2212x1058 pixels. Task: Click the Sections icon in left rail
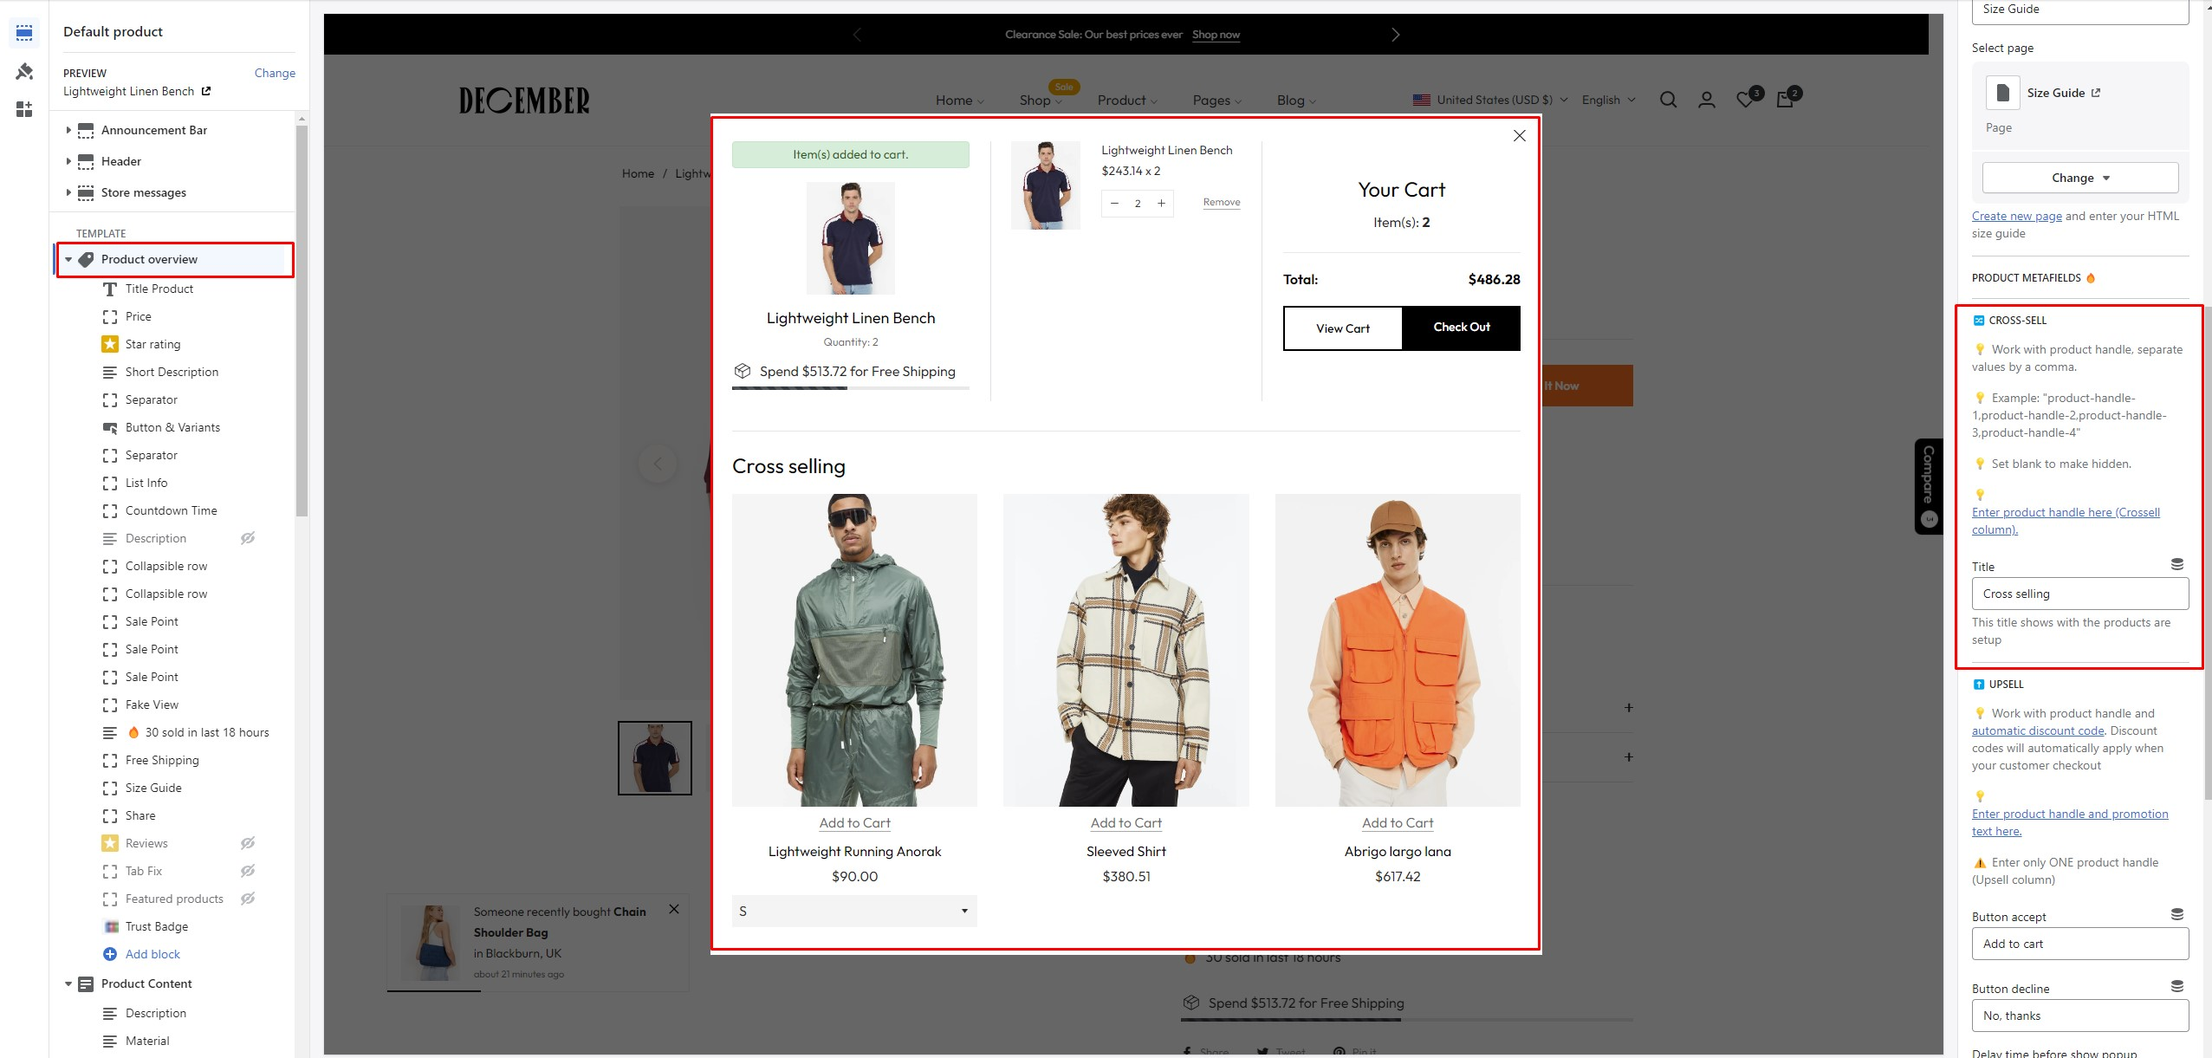click(x=24, y=33)
